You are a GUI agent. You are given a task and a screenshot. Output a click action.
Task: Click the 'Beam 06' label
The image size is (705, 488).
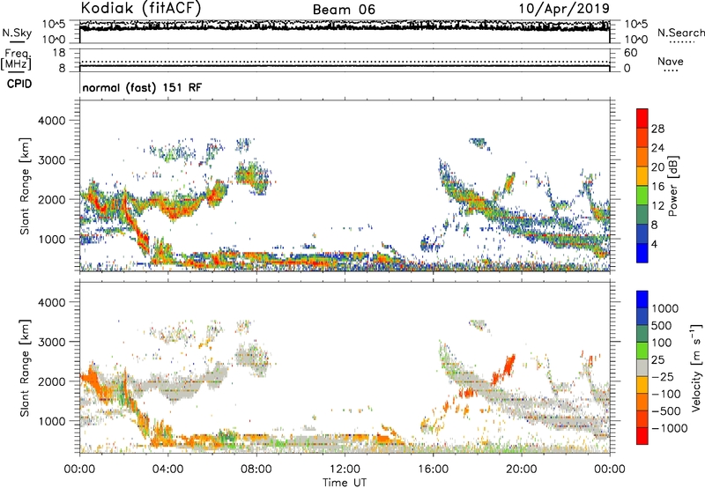(344, 10)
